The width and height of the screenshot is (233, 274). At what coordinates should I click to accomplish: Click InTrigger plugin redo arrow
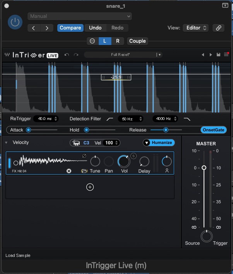(76, 55)
